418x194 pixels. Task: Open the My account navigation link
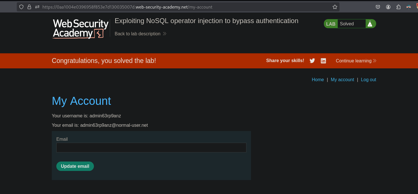pyautogui.click(x=342, y=80)
